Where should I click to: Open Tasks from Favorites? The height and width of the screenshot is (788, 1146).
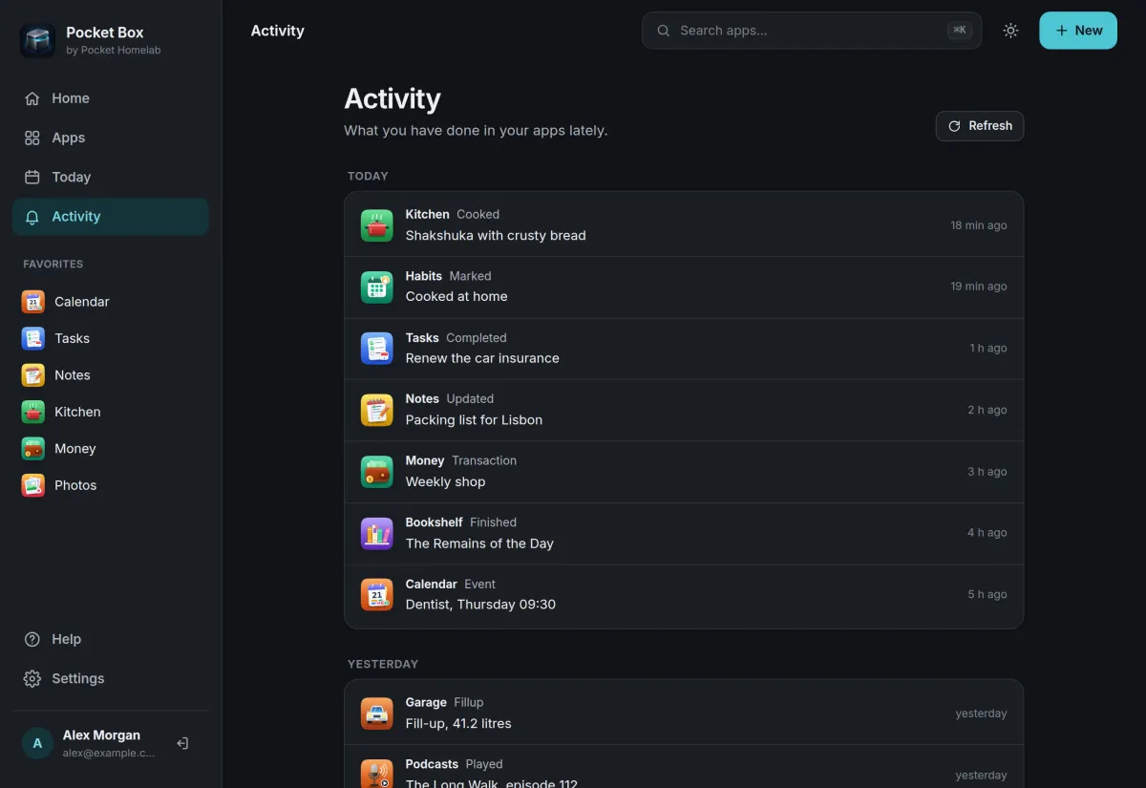tap(111, 338)
